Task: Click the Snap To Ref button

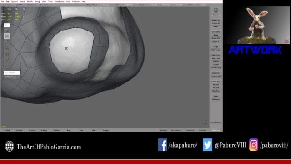Action: click(x=216, y=76)
